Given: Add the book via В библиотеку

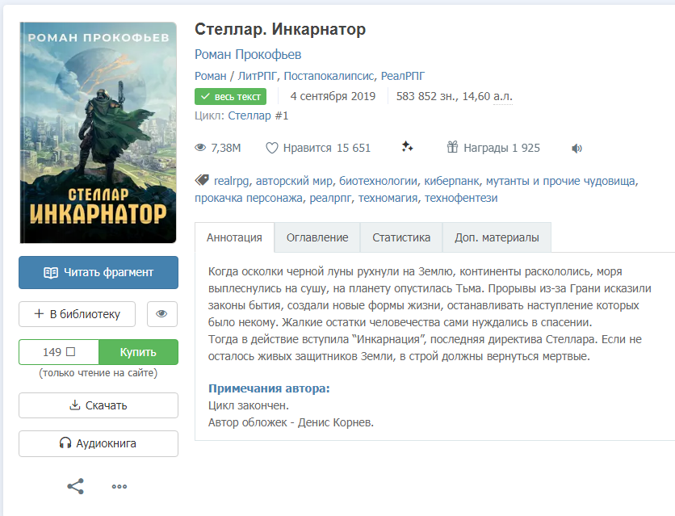Looking at the screenshot, I should click(77, 314).
